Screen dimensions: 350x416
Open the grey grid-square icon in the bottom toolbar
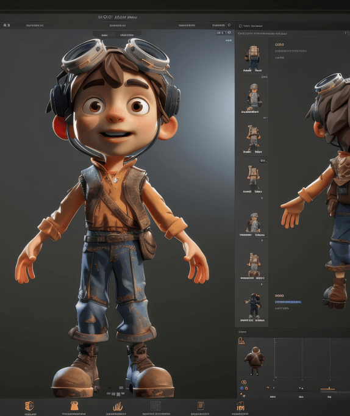155,406
